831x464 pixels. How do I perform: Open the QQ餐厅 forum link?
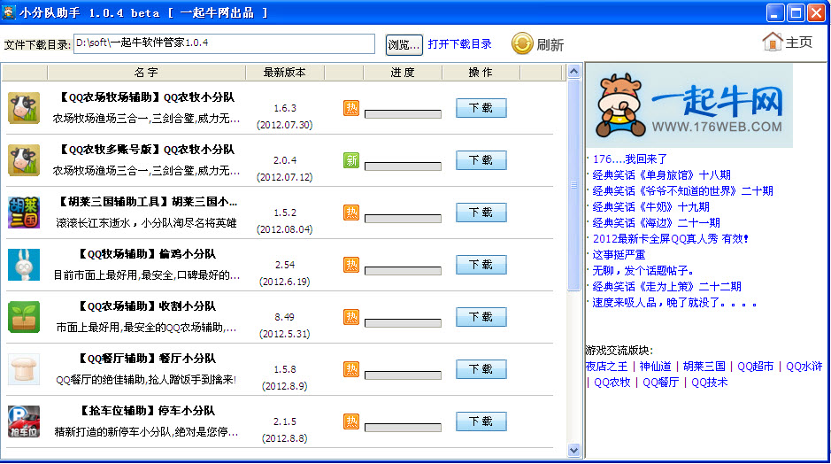point(661,383)
